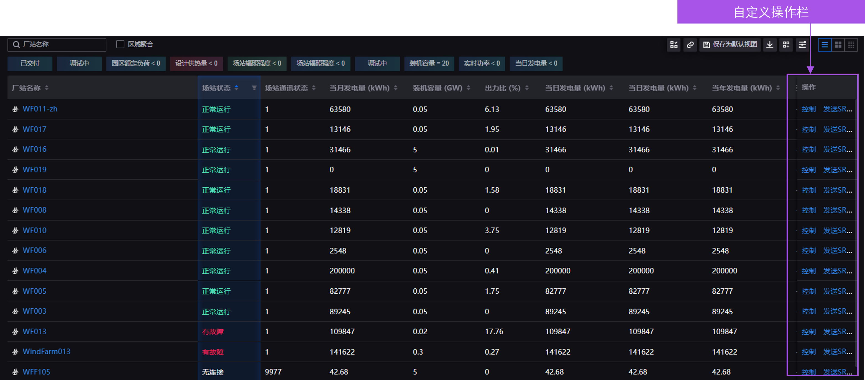Image resolution: width=865 pixels, height=380 pixels.
Task: Toggle the 装机容量 = 20 filter tag
Action: pyautogui.click(x=429, y=63)
